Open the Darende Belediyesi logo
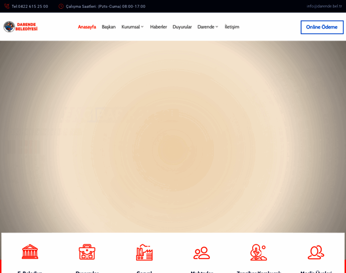The height and width of the screenshot is (273, 346). coord(20,27)
